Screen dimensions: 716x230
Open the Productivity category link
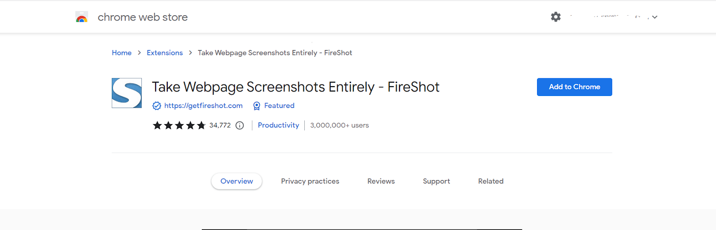click(x=278, y=125)
